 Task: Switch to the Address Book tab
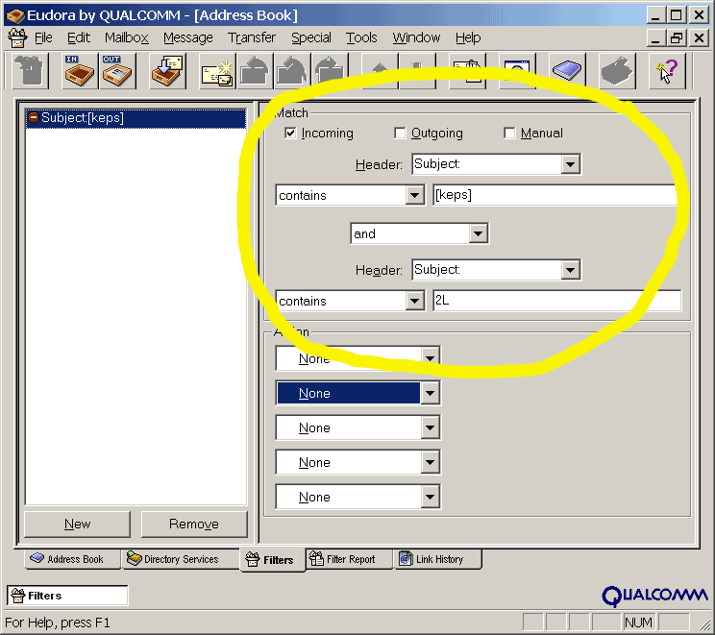(x=72, y=559)
